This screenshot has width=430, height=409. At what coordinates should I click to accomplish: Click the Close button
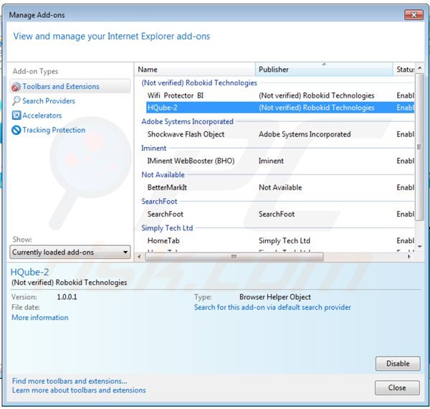pyautogui.click(x=397, y=387)
